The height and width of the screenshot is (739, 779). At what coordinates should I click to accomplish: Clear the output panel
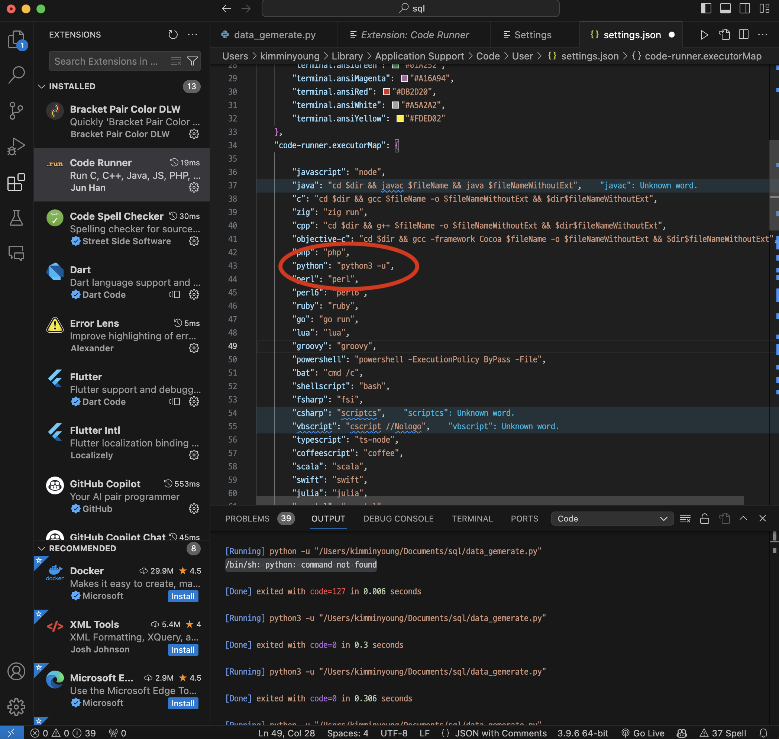click(x=685, y=519)
